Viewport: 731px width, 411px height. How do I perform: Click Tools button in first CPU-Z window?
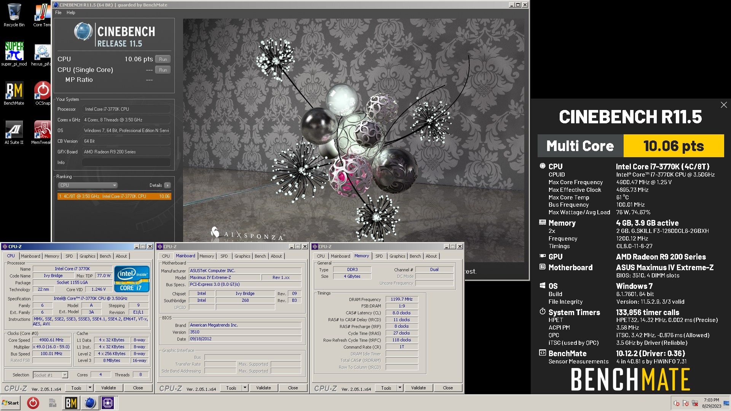pos(76,388)
